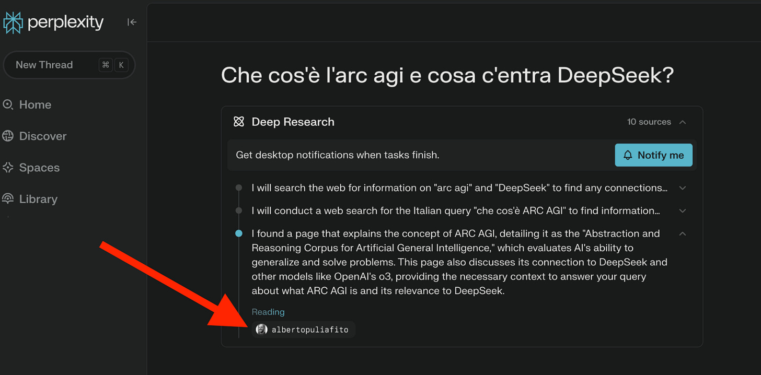Click the Library icon
Viewport: 761px width, 375px height.
click(8, 199)
